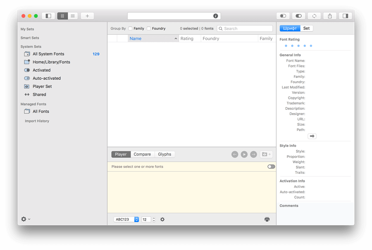Click the font size field showing 12
The height and width of the screenshot is (250, 372).
[146, 219]
